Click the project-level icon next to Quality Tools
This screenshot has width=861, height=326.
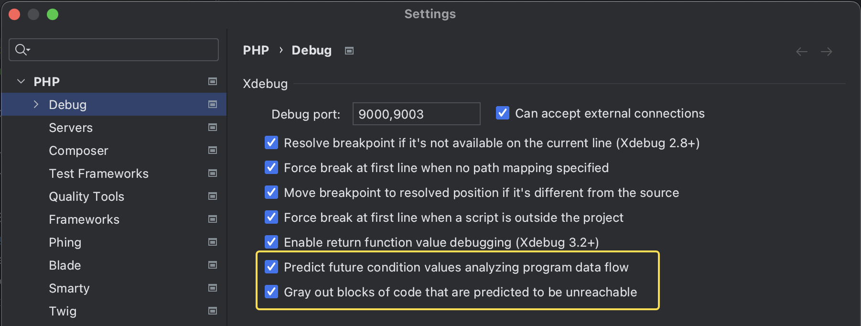click(x=213, y=196)
